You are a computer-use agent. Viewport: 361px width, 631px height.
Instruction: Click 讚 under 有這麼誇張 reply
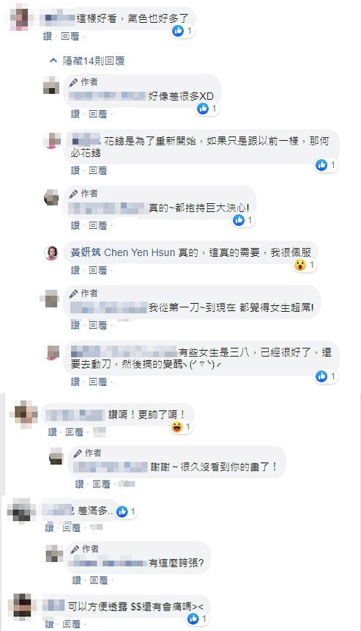(77, 580)
